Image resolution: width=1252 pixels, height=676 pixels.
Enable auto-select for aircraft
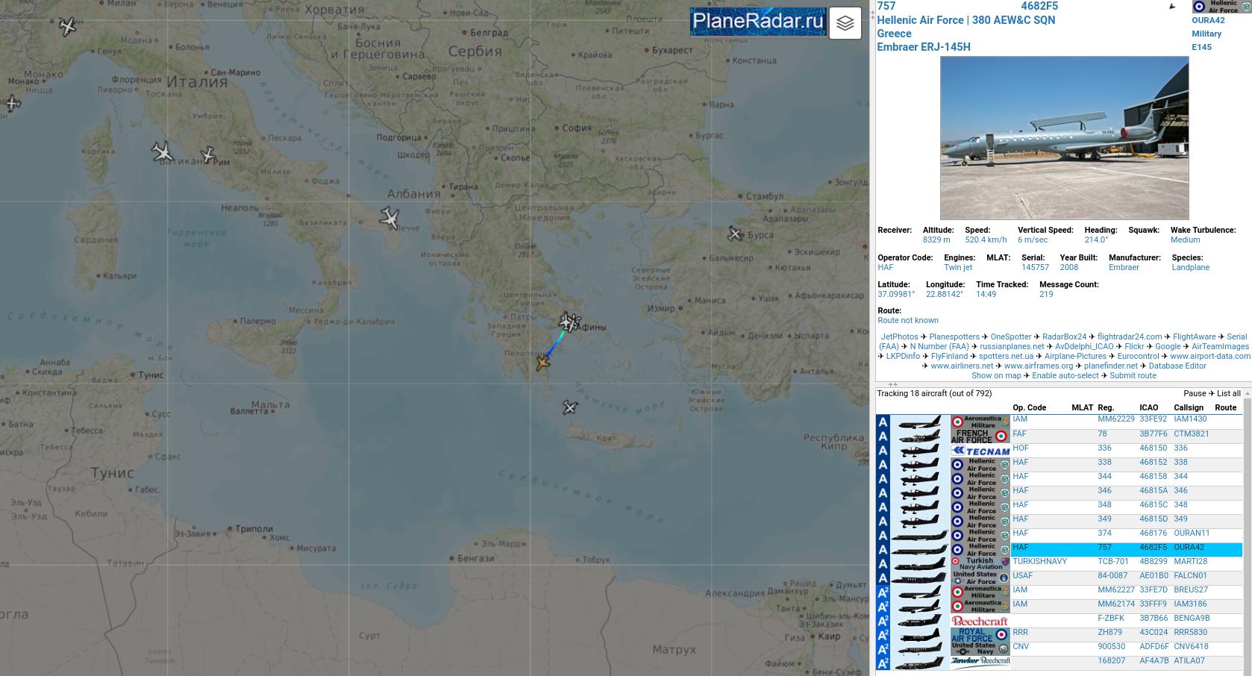[x=1065, y=375]
